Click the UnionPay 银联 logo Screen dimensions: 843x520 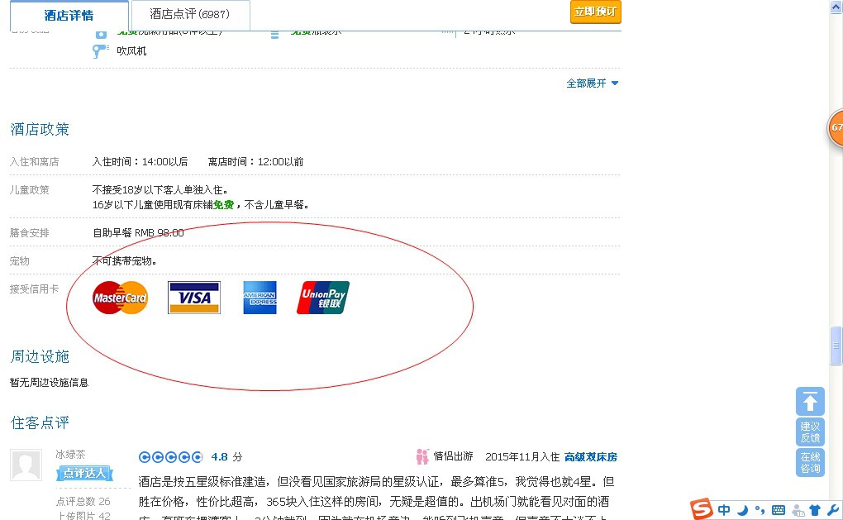[323, 298]
